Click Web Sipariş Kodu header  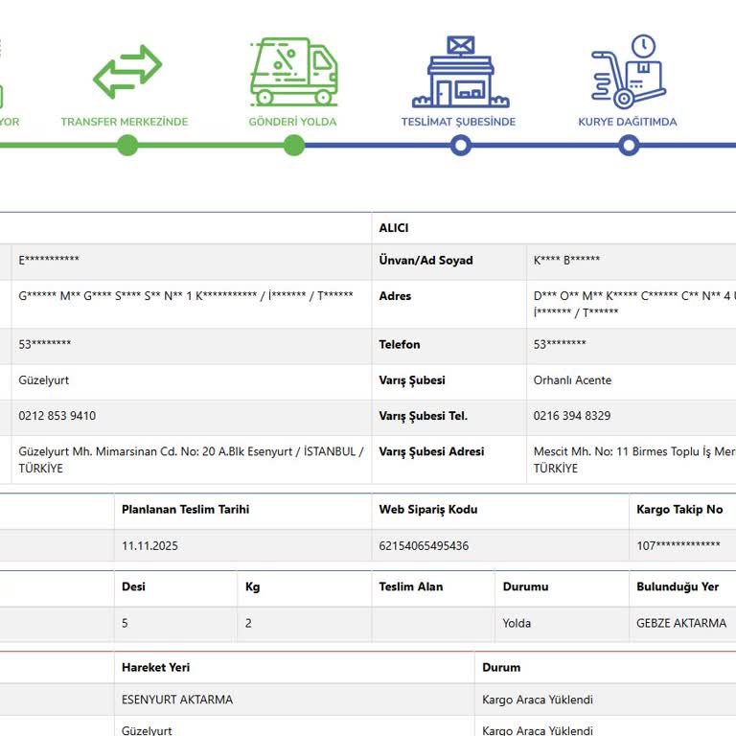click(x=428, y=510)
